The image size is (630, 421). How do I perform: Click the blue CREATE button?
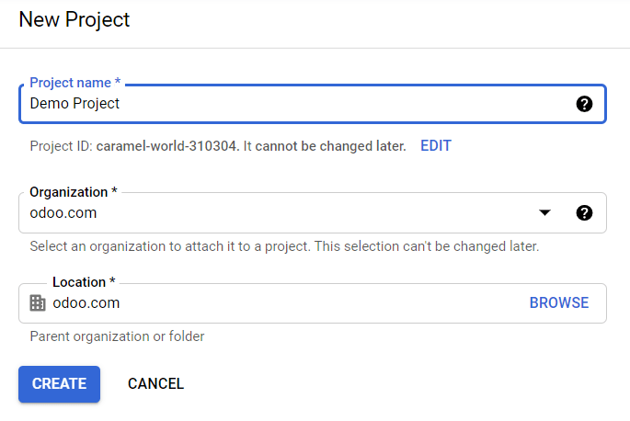click(x=59, y=384)
